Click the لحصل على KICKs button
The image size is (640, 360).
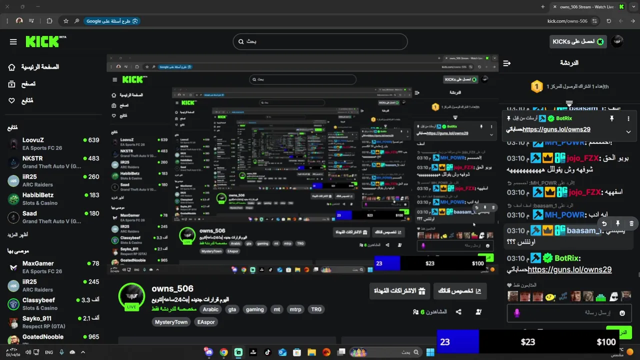coord(577,41)
